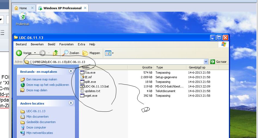Image resolution: width=258 pixels, height=138 pixels.
Task: Minimize the UDC-06.11.13 explorer window
Action: coord(213,38)
